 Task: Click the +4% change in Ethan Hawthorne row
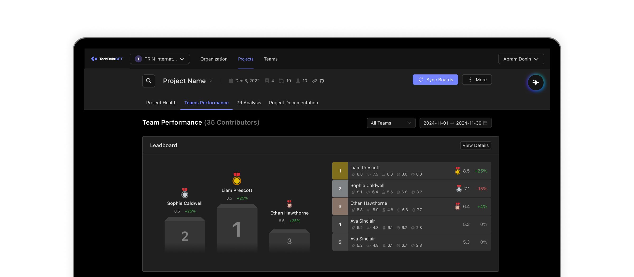click(482, 206)
